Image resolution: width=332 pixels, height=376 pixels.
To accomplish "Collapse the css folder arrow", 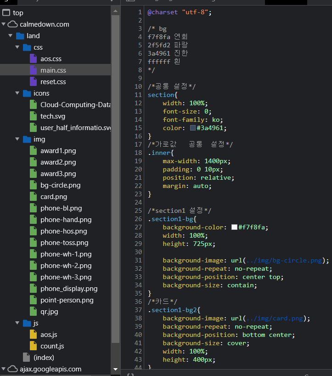I will point(17,47).
